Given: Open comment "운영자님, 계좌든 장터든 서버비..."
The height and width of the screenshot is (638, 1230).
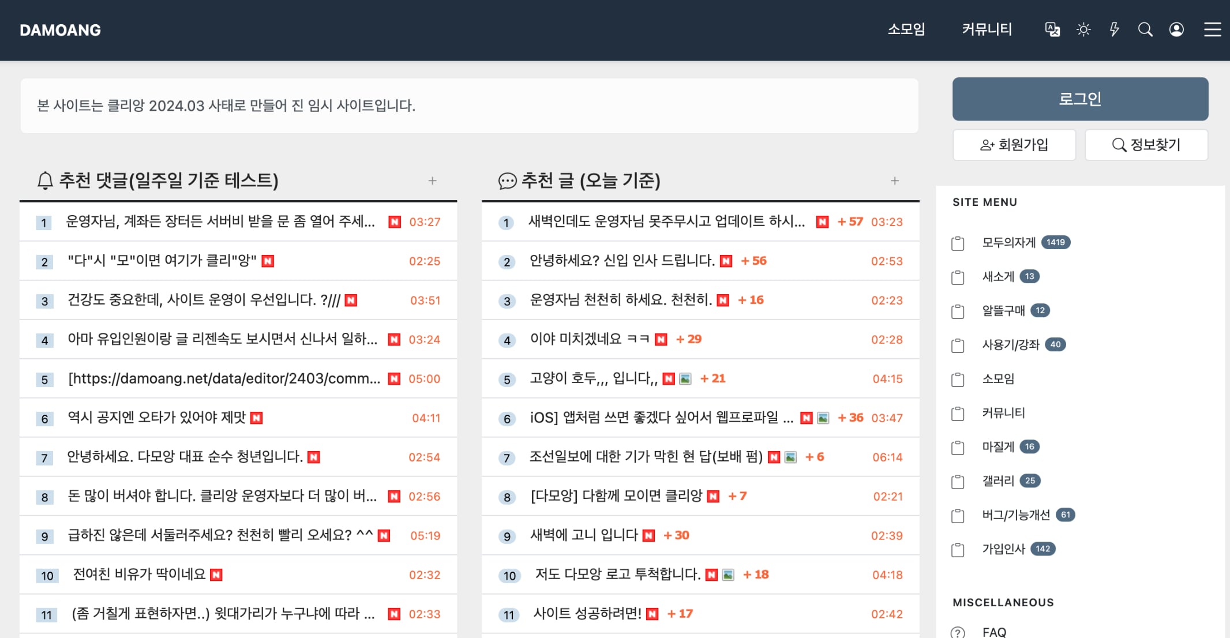Looking at the screenshot, I should coord(220,222).
